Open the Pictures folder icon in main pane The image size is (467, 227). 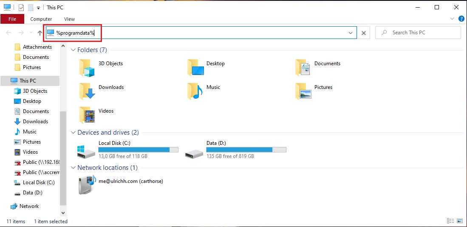coord(303,91)
